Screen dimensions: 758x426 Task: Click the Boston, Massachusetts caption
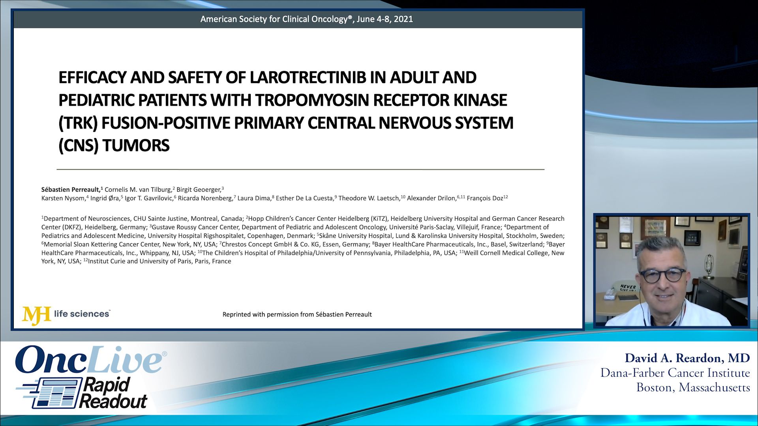[693, 388]
